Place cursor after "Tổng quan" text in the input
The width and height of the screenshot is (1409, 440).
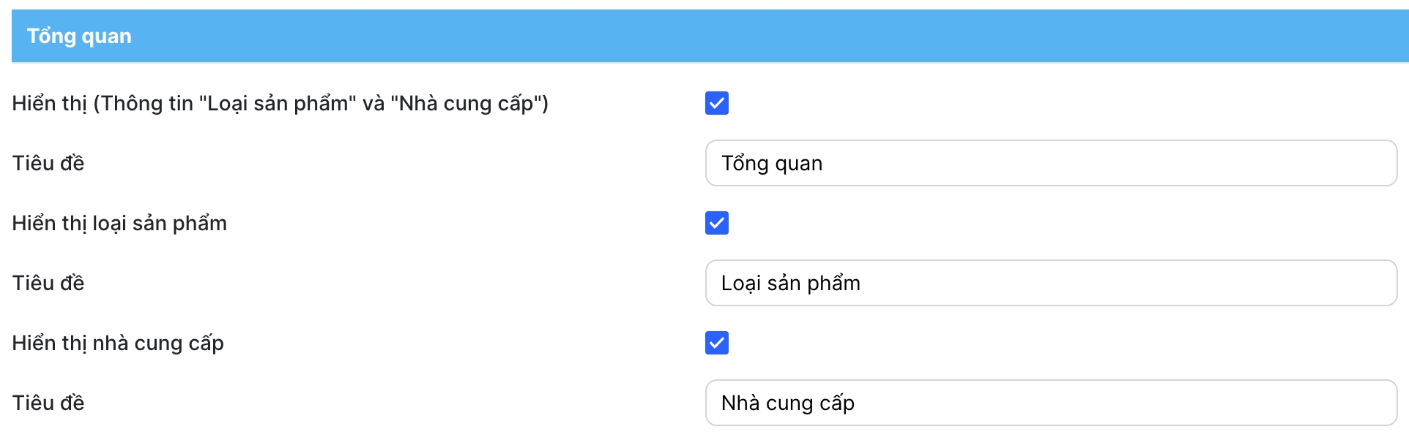[x=825, y=163]
